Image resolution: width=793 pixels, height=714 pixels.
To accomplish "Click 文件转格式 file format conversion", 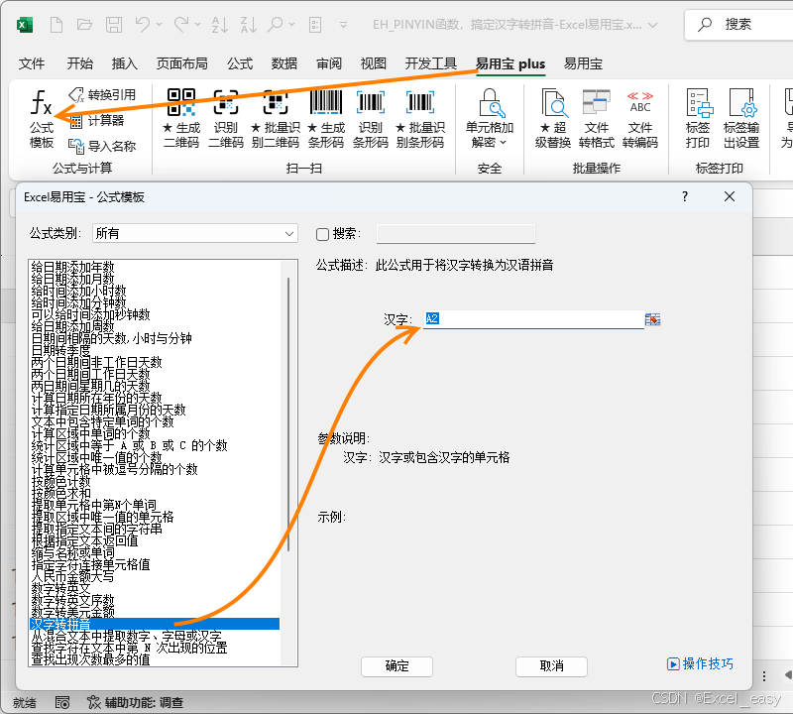I will tap(597, 119).
